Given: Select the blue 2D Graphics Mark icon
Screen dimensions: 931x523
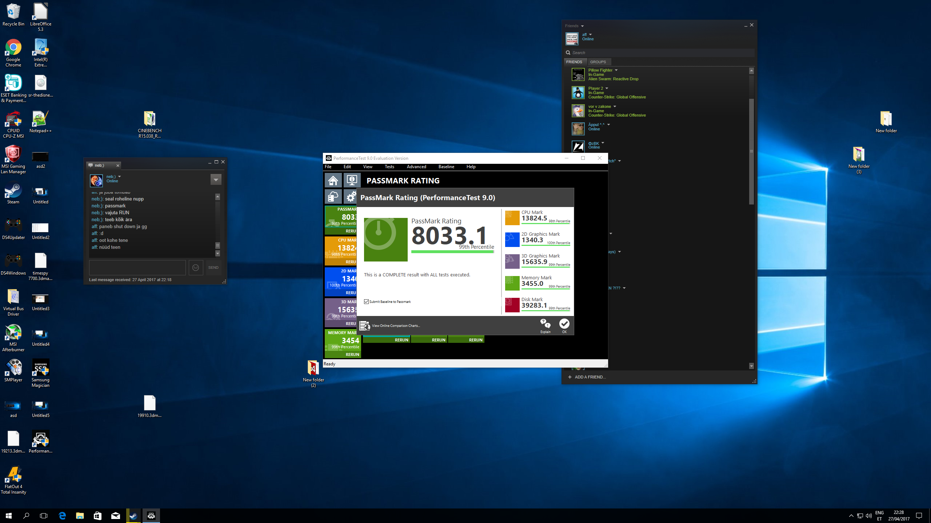Looking at the screenshot, I should 512,240.
